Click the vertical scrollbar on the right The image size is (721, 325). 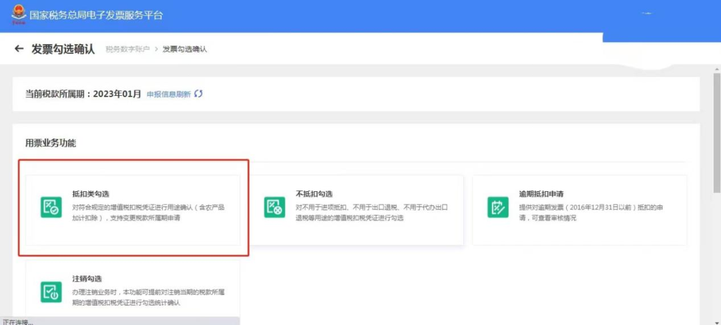click(x=716, y=133)
